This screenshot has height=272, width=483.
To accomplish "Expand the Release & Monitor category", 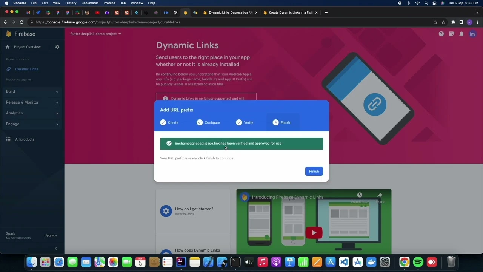I will click(x=32, y=102).
